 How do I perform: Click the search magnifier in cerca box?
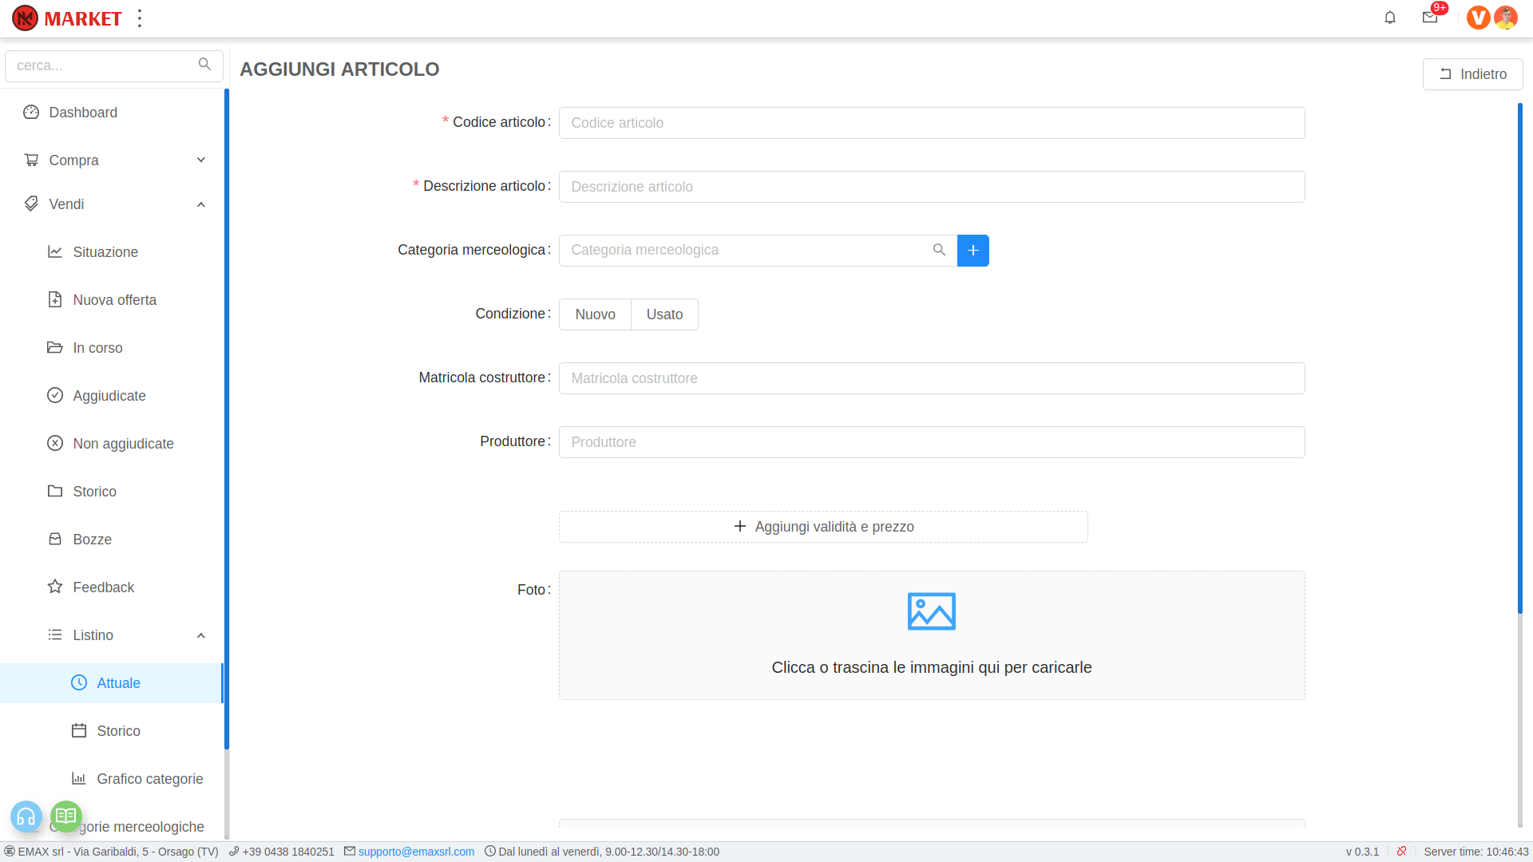pos(204,65)
